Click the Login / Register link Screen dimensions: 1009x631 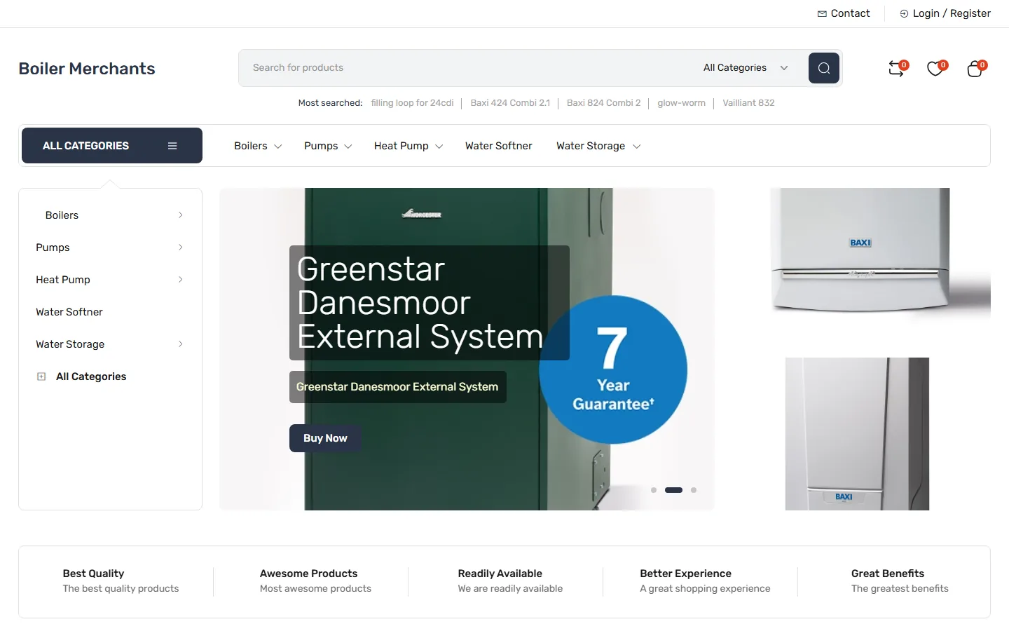pos(945,13)
